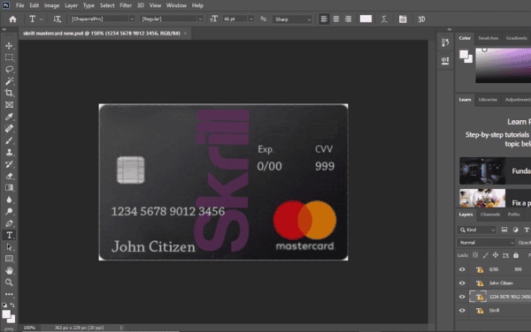Click the 3D button in options bar
The height and width of the screenshot is (332, 531).
tap(421, 19)
